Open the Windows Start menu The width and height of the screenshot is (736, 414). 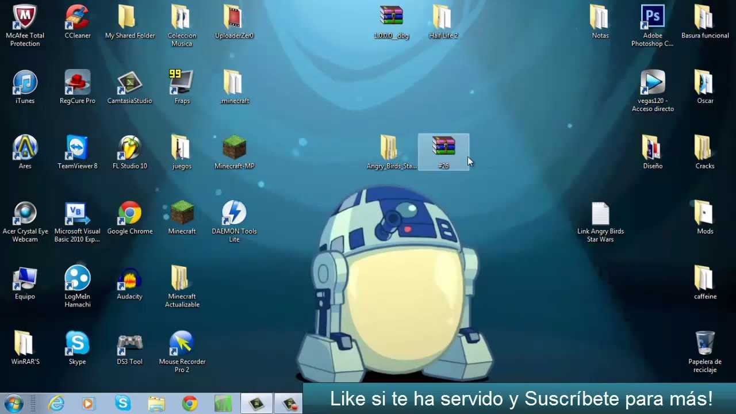tap(13, 404)
